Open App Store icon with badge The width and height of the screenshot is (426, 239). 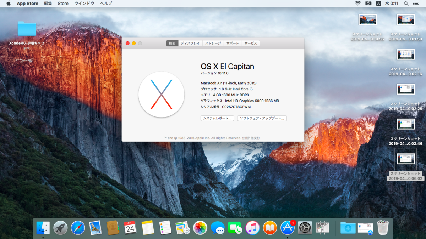[x=288, y=228]
